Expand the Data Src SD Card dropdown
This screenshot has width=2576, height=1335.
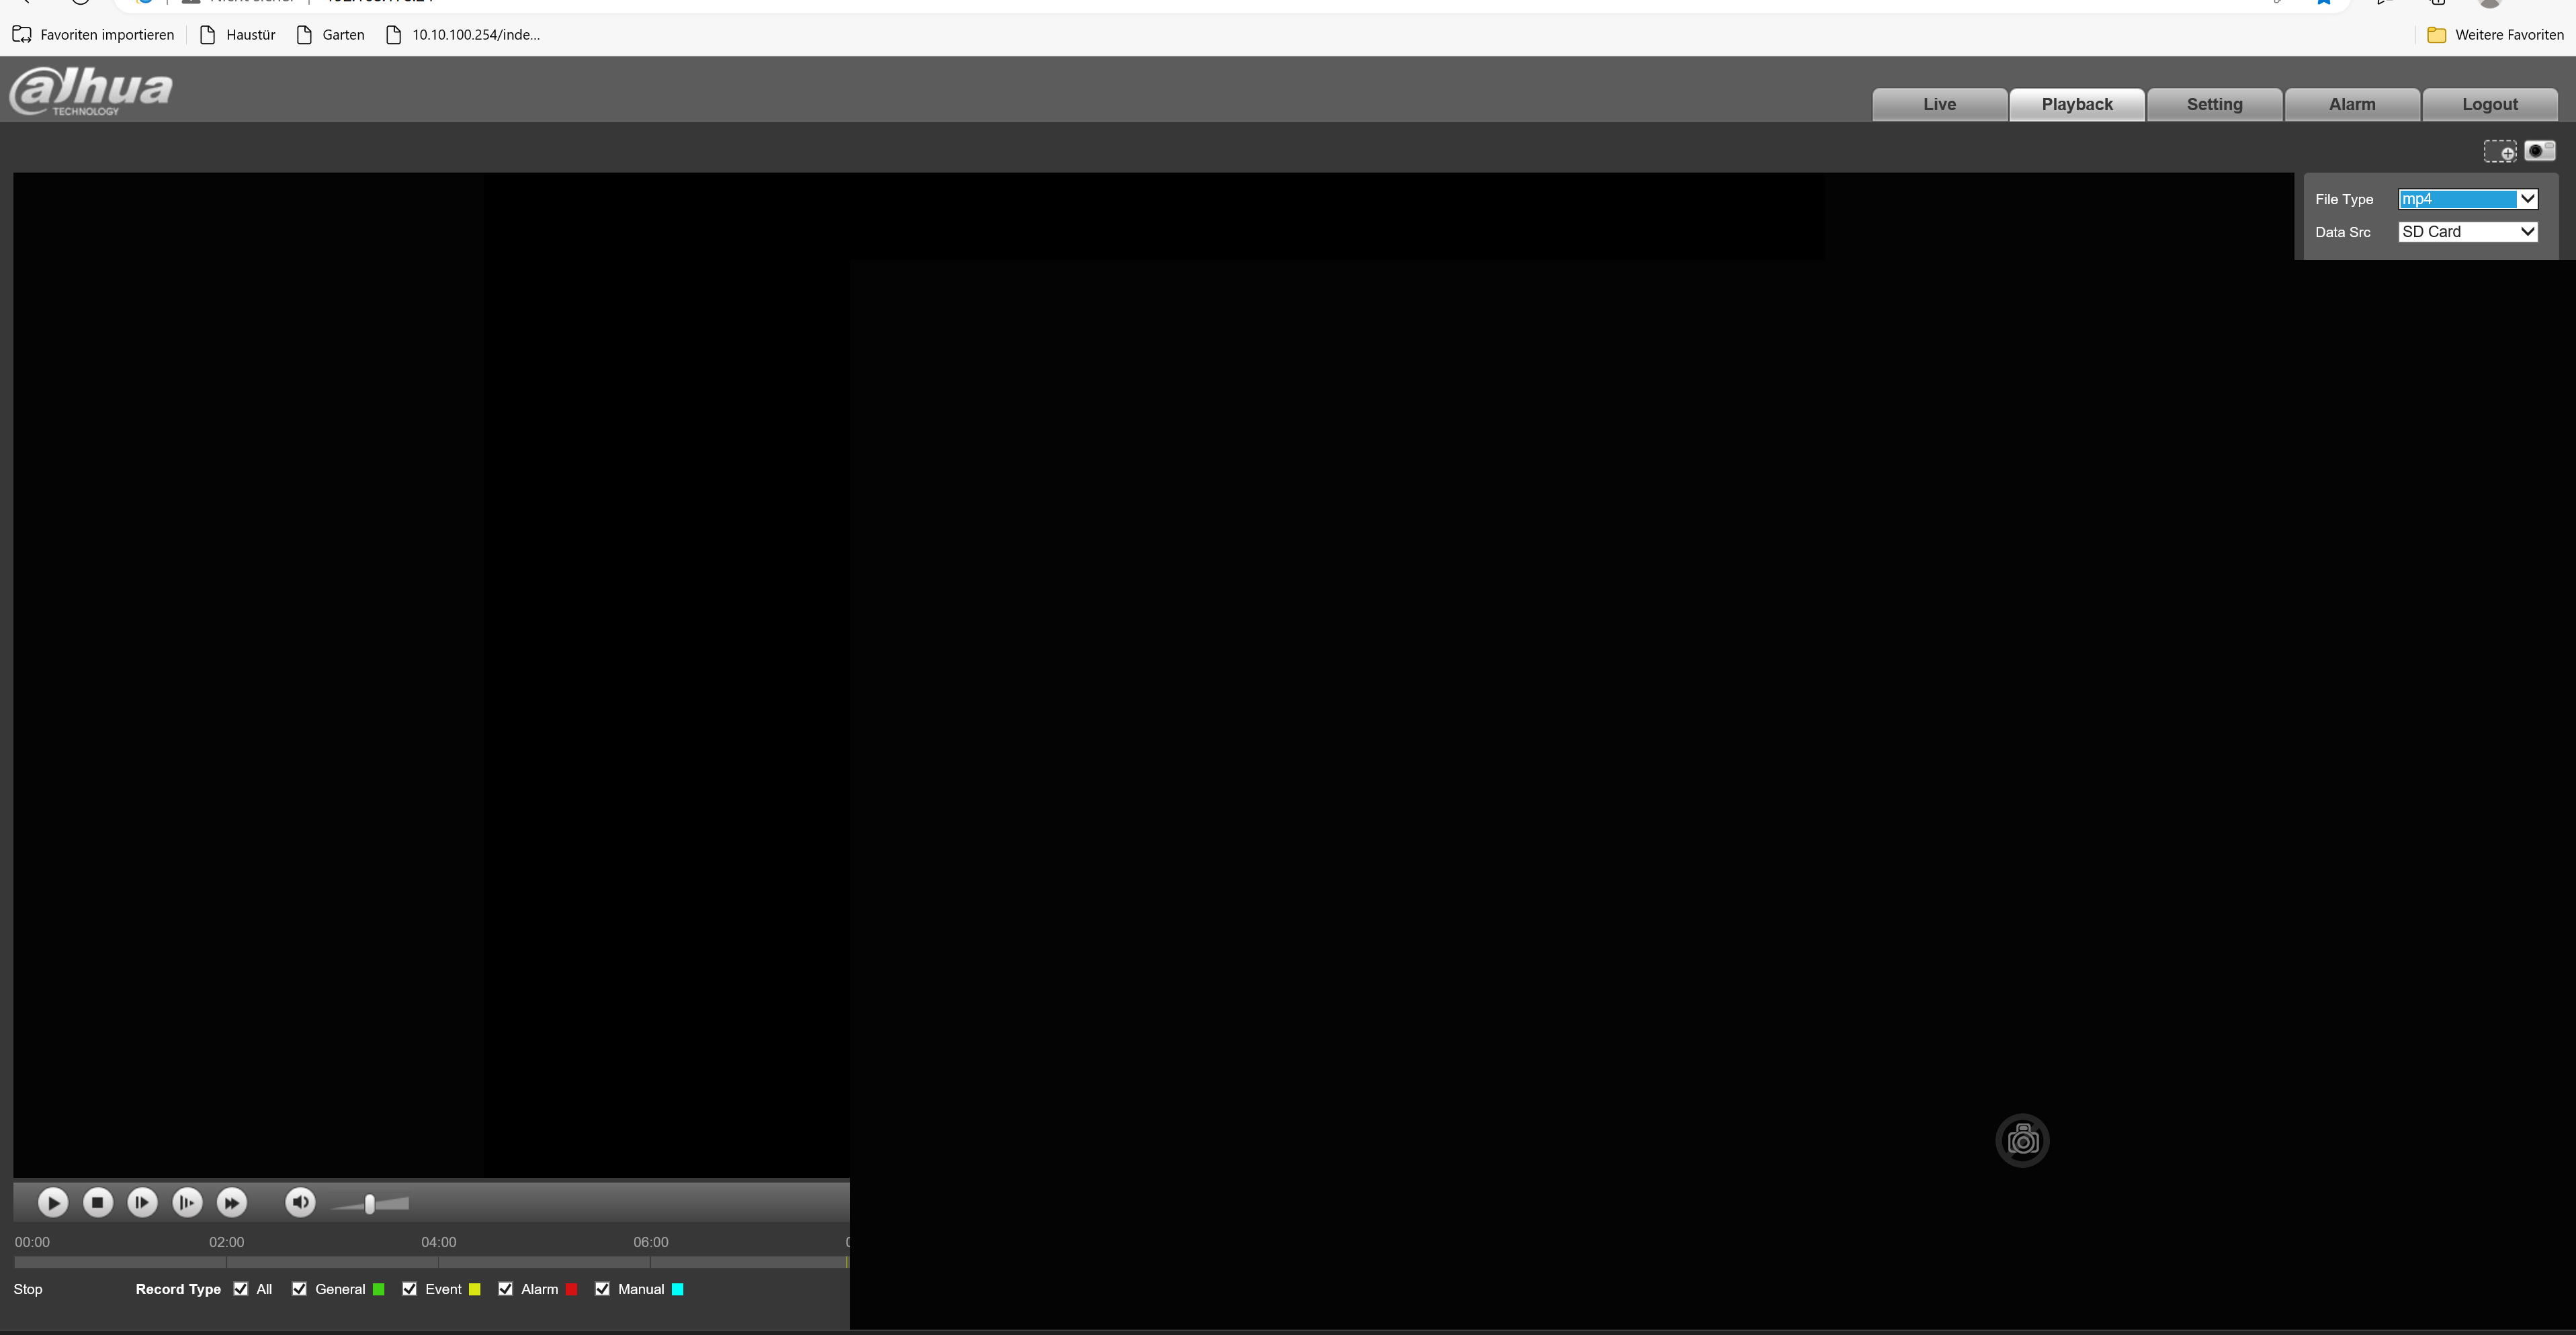[2467, 232]
